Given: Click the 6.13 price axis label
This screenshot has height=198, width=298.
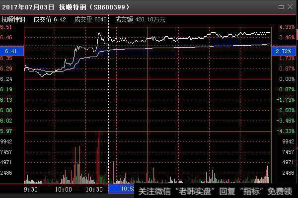Looking at the screenshot, I should [6, 100].
